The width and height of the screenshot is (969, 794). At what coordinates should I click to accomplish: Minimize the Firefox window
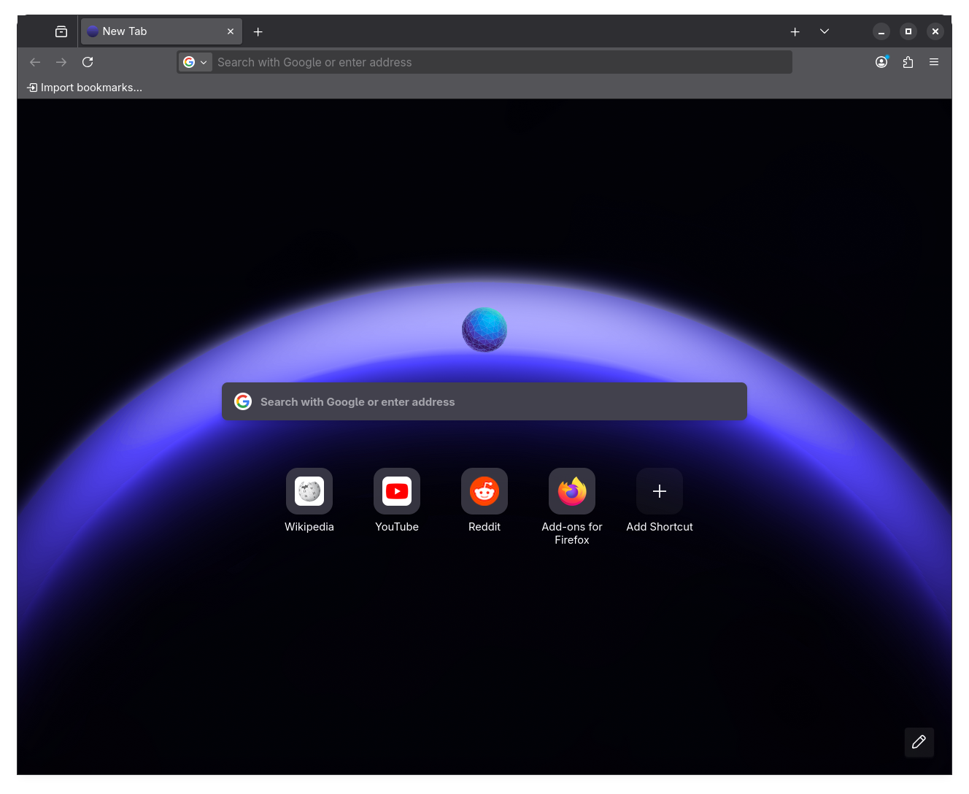[x=881, y=31]
